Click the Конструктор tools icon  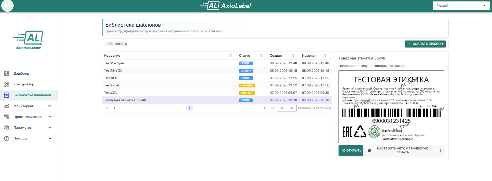coord(7,84)
